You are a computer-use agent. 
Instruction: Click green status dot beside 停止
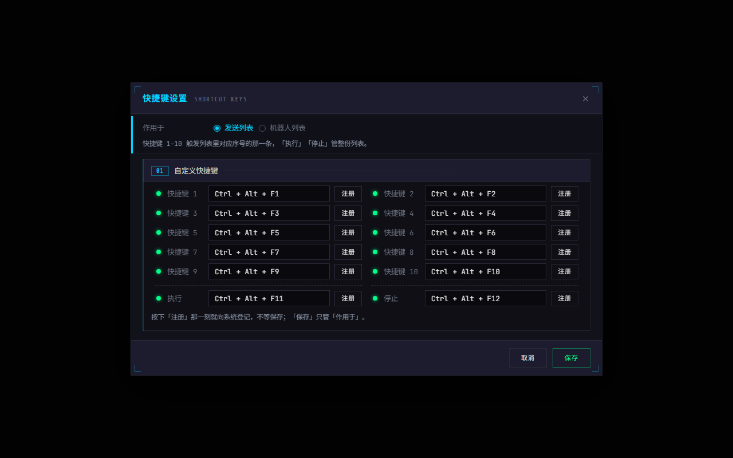375,298
